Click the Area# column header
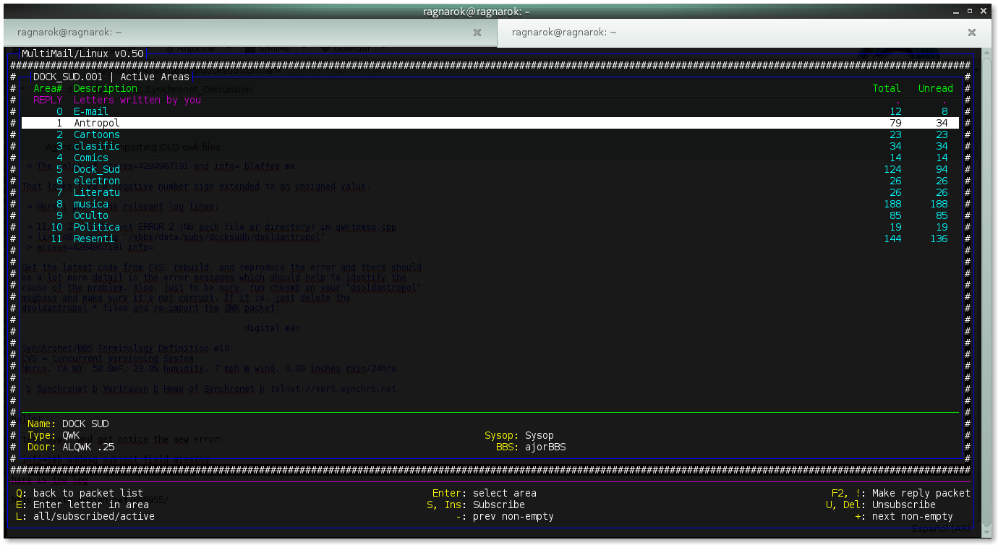The width and height of the screenshot is (998, 545). [x=48, y=89]
